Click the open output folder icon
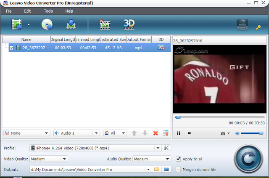This screenshot has width=269, height=178. [x=166, y=169]
